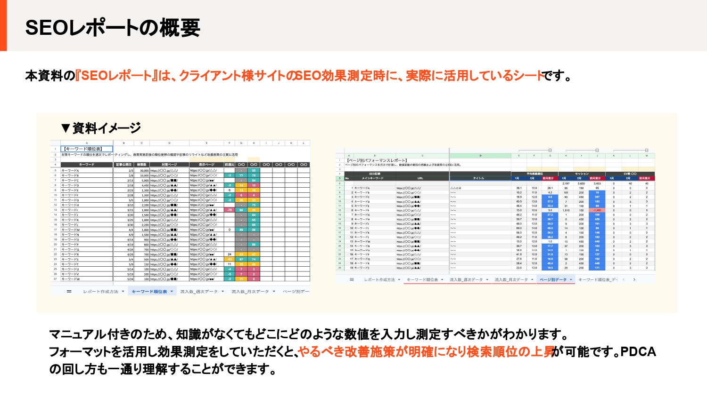Viewport: 707px width, 397px height.
Task: Click the sheet tabs scroll-left arrow
Action: [624, 279]
